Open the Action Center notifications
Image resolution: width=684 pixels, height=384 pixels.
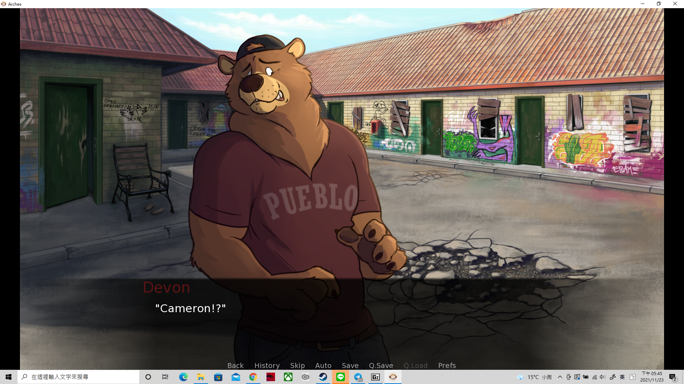(673, 377)
